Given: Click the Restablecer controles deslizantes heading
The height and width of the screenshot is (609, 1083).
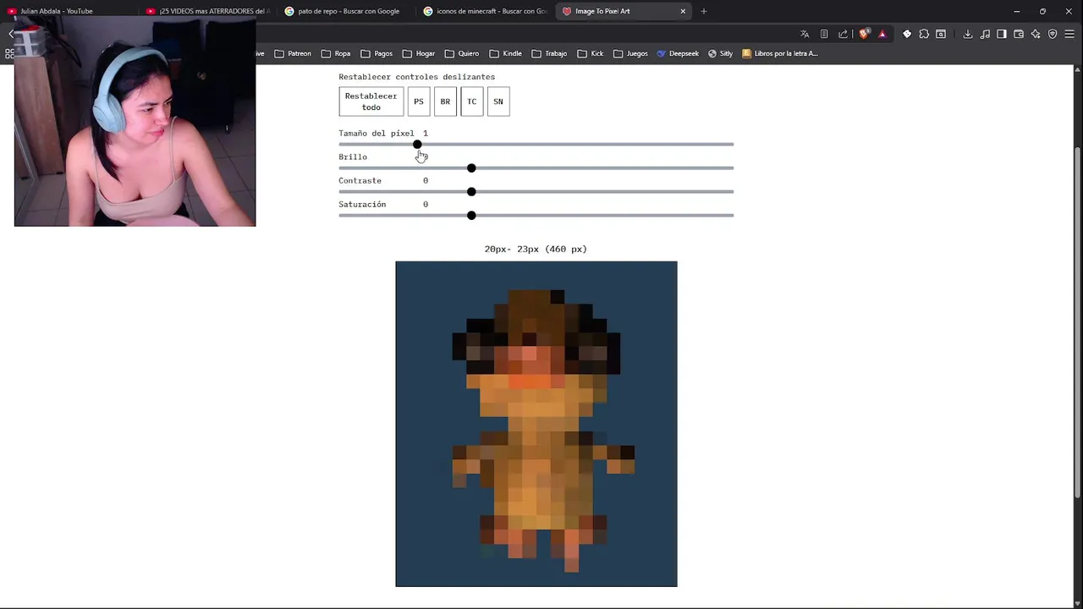Looking at the screenshot, I should click(x=417, y=77).
